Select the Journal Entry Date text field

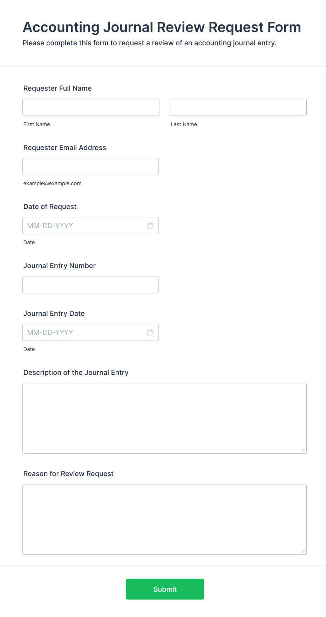[x=84, y=332]
